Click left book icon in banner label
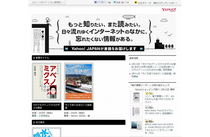Image resolution: width=210 pixels, height=137 pixels. click(x=66, y=49)
